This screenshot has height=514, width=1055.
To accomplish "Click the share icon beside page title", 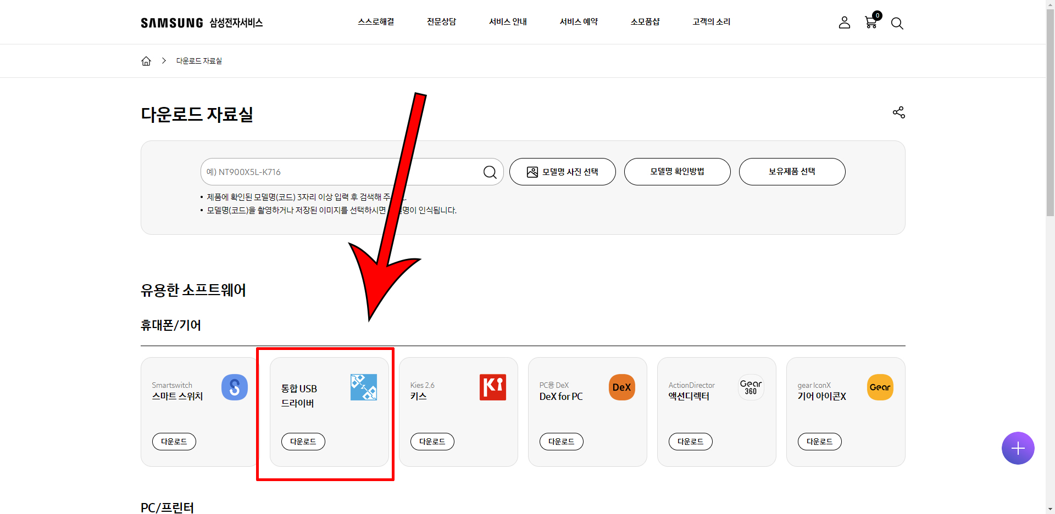I will pos(898,112).
